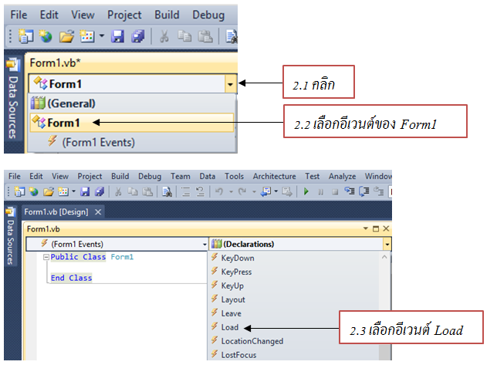Image resolution: width=497 pixels, height=365 pixels.
Task: Open Add New Item dropdown arrow in lower window
Action: click(73, 191)
